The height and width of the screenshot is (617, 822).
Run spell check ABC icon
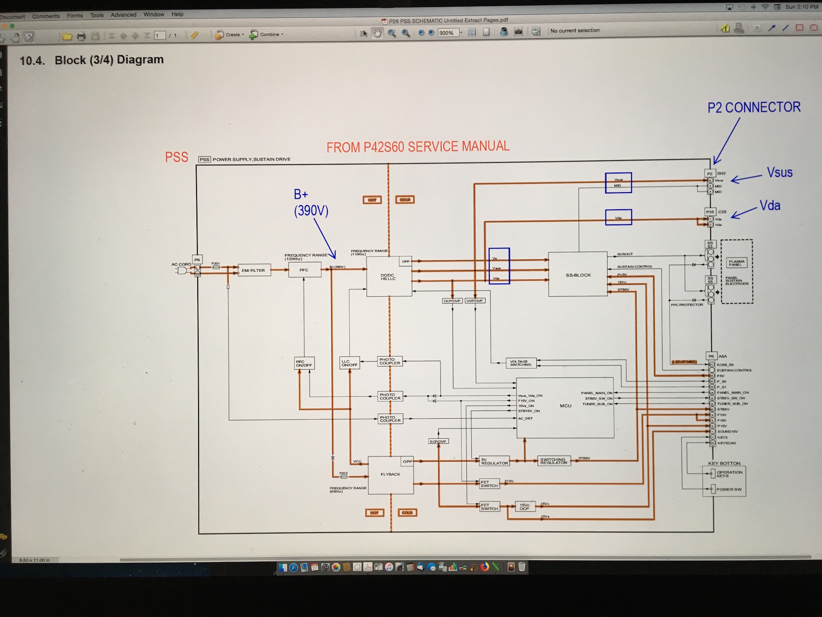[x=536, y=31]
